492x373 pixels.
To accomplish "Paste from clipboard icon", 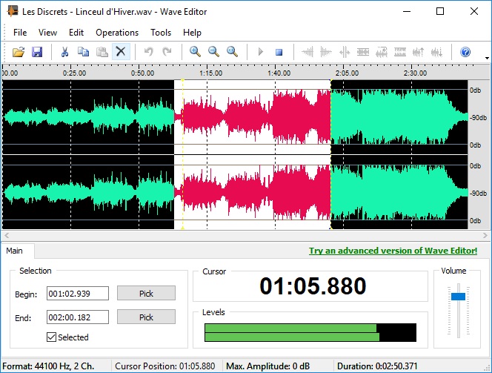I will click(102, 52).
